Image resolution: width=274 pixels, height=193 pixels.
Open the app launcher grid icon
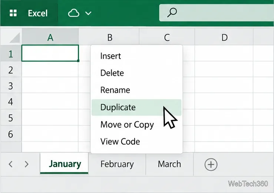point(13,13)
